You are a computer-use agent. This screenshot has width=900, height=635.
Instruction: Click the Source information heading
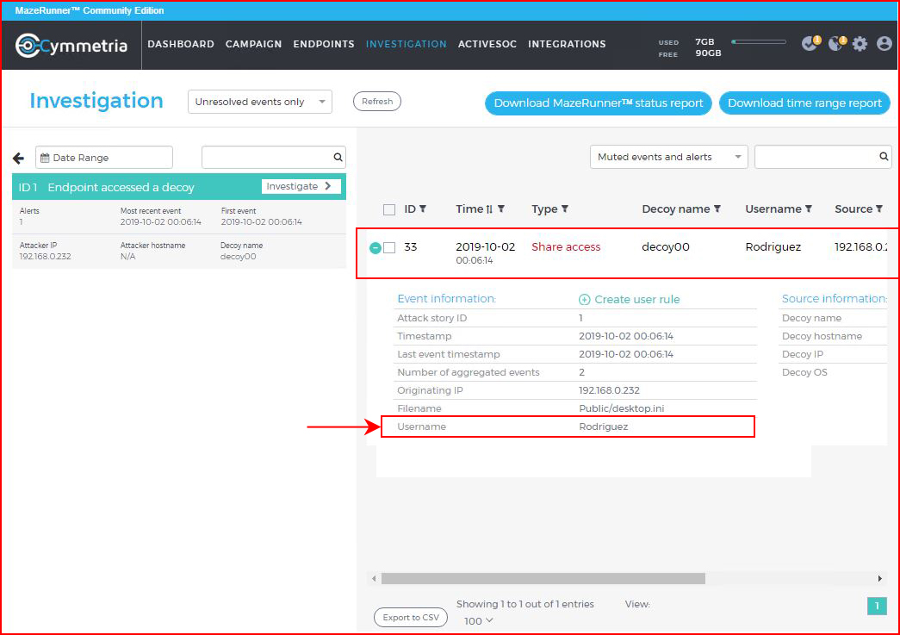(834, 299)
